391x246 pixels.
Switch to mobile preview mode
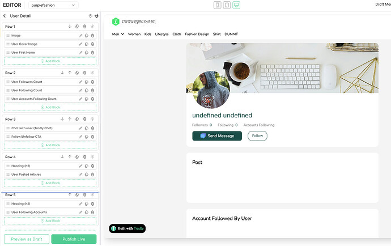tap(218, 5)
